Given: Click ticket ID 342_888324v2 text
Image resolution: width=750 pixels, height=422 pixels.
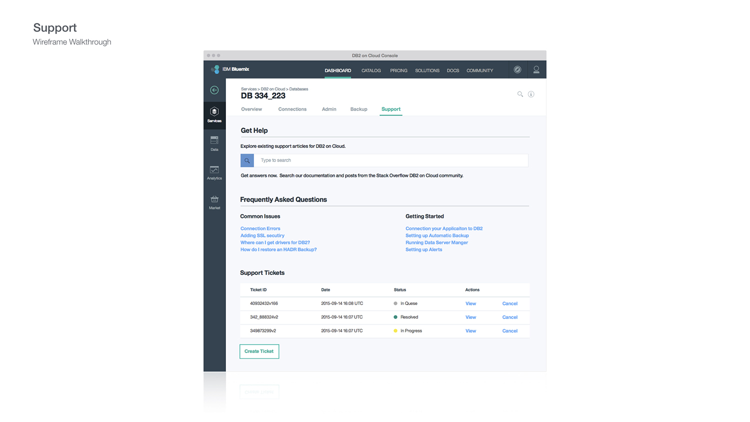Looking at the screenshot, I should (264, 317).
